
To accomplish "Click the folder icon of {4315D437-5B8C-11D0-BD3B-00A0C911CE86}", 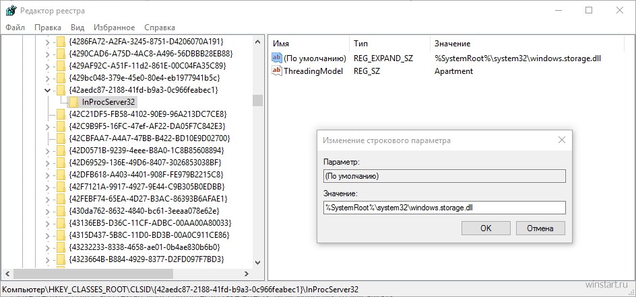I will click(61, 235).
